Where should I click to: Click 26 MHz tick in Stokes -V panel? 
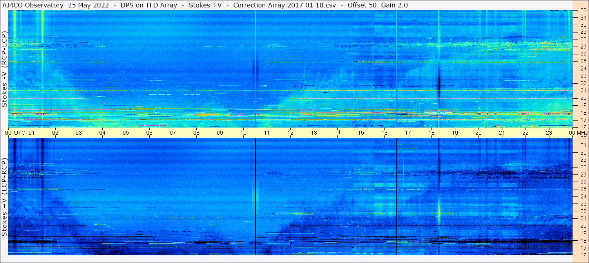pos(583,54)
